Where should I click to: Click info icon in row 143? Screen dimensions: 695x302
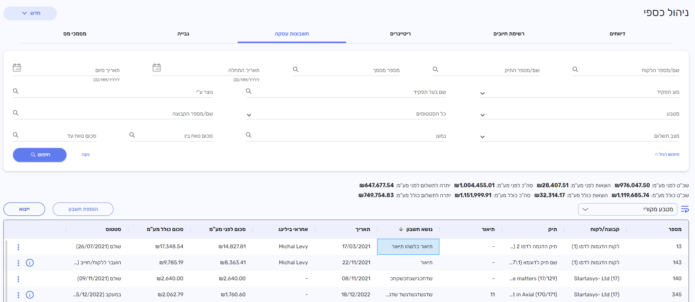[30, 263]
